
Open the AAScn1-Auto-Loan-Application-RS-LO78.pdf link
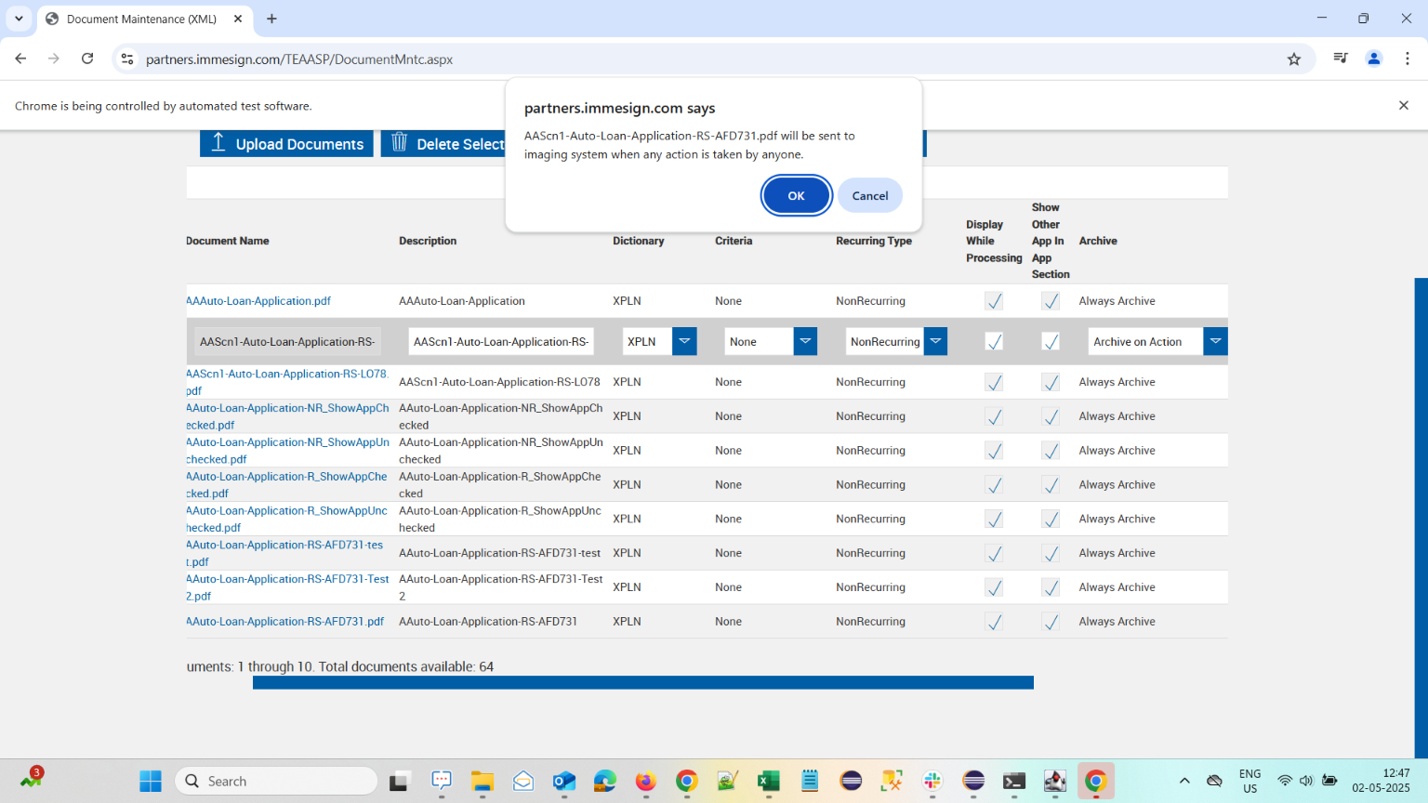(286, 382)
